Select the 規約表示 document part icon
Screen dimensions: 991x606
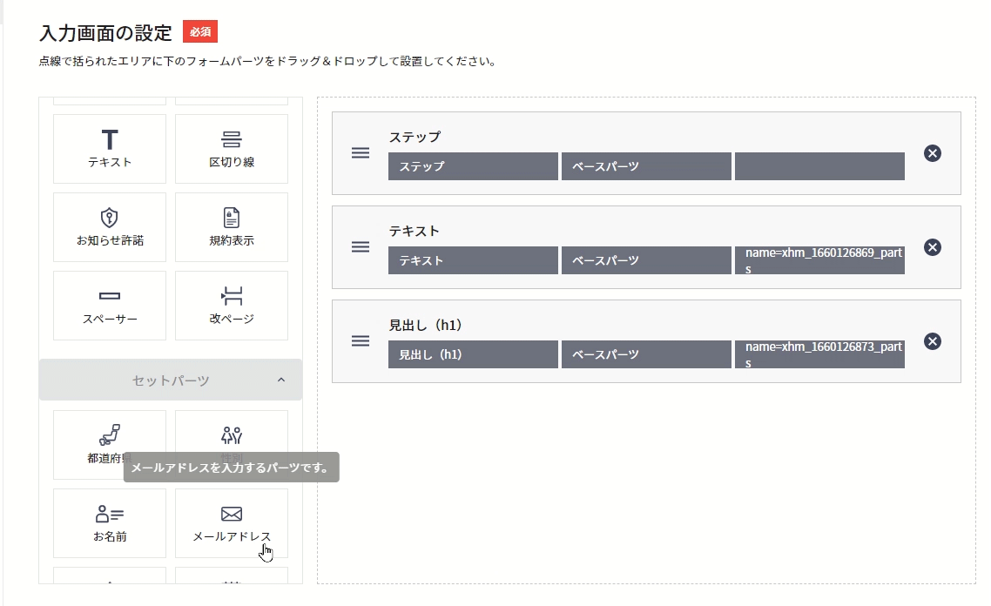(x=231, y=226)
